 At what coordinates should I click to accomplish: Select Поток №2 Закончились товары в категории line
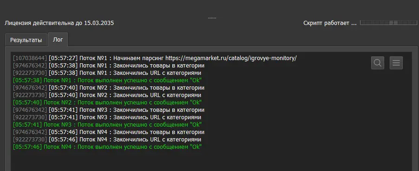click(x=109, y=88)
